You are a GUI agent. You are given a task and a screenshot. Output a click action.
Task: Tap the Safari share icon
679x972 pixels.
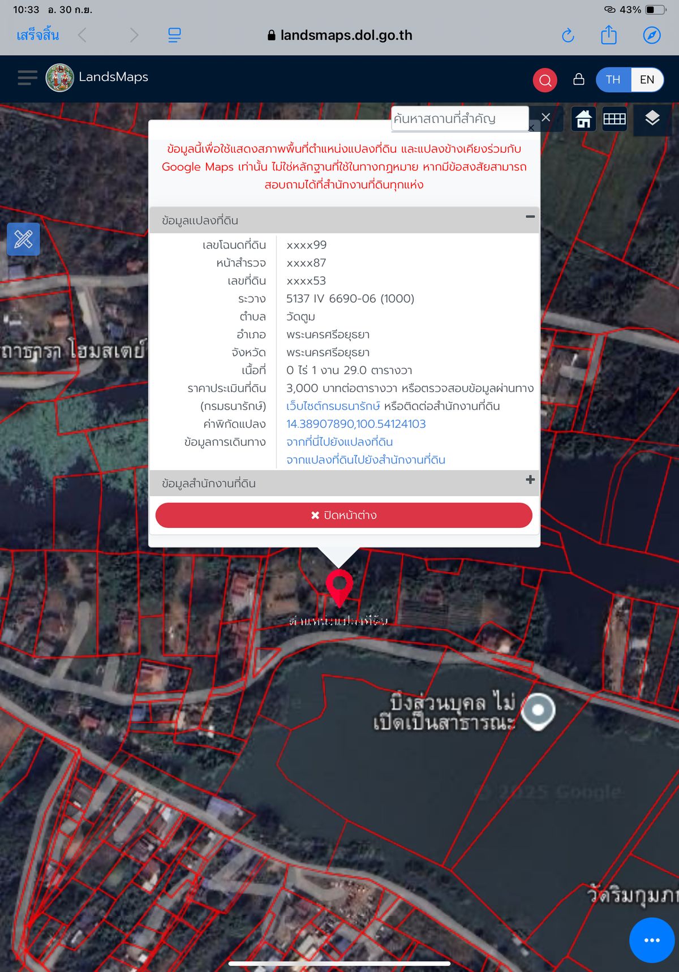(x=609, y=35)
